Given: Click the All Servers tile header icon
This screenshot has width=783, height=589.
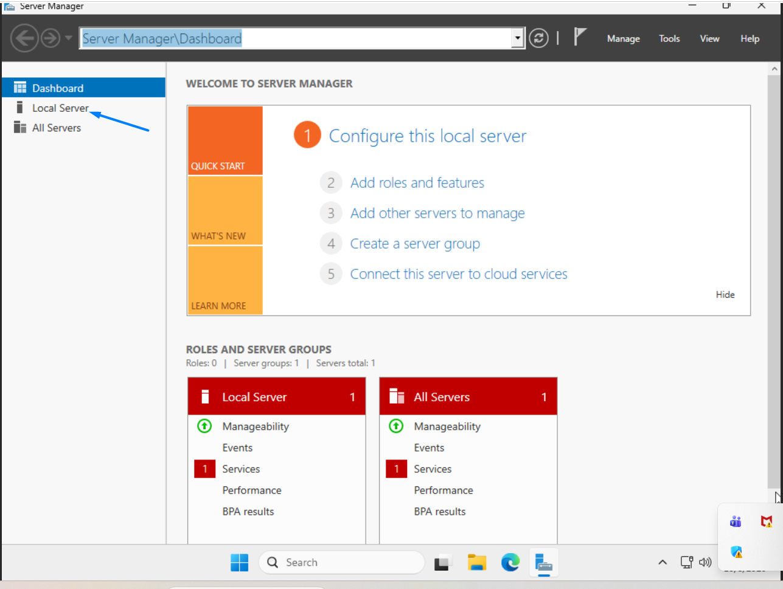Looking at the screenshot, I should point(397,396).
